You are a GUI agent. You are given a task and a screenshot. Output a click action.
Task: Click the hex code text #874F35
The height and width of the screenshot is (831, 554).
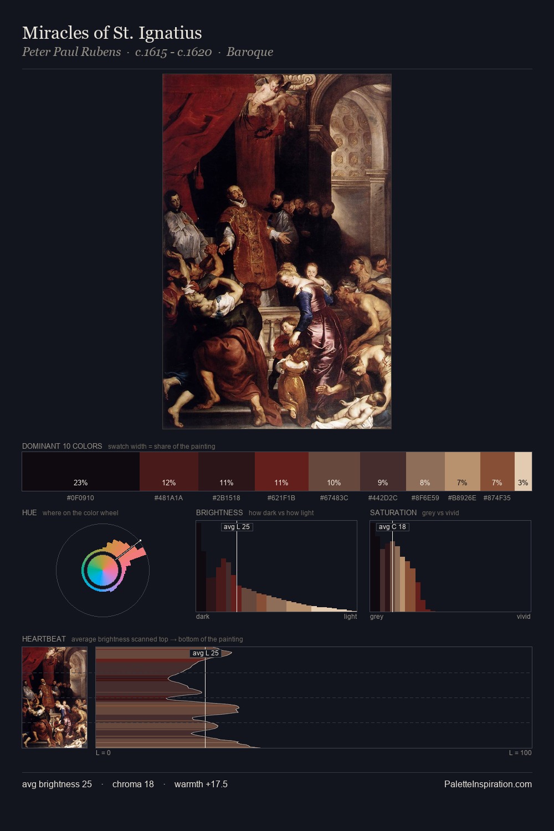click(x=497, y=498)
